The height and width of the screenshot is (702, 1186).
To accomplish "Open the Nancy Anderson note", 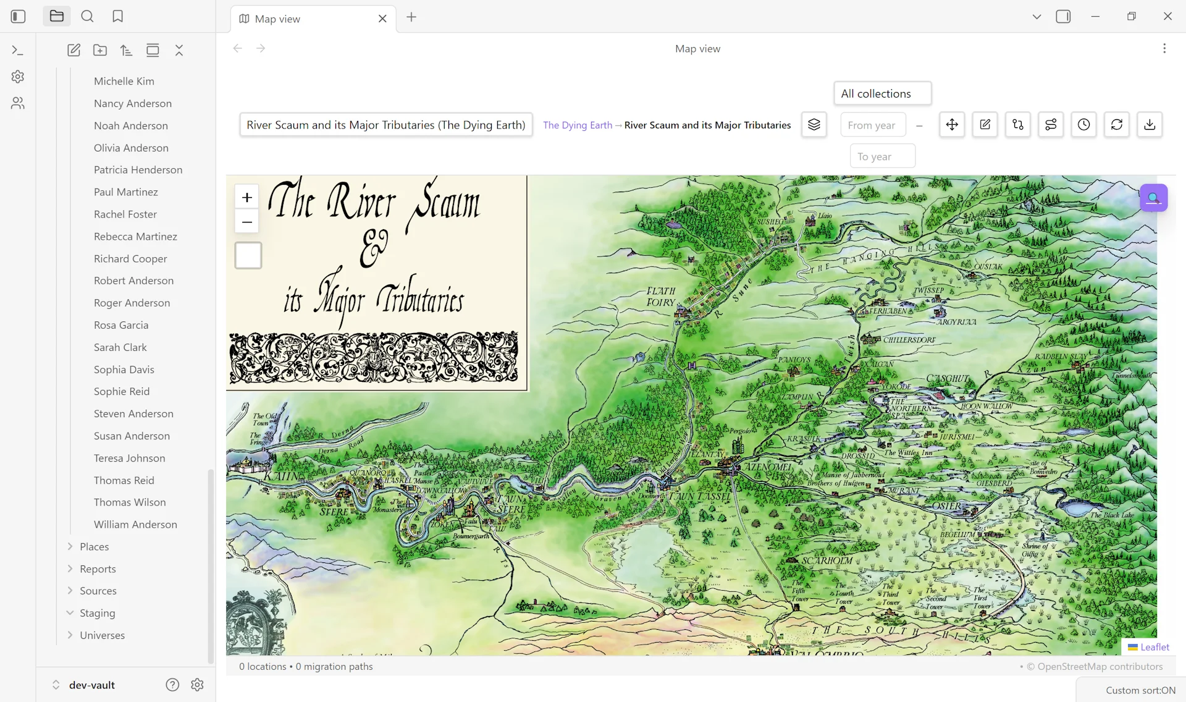I will coord(133,103).
